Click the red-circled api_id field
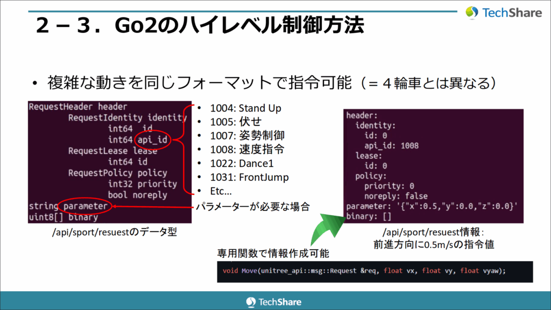 [x=152, y=140]
